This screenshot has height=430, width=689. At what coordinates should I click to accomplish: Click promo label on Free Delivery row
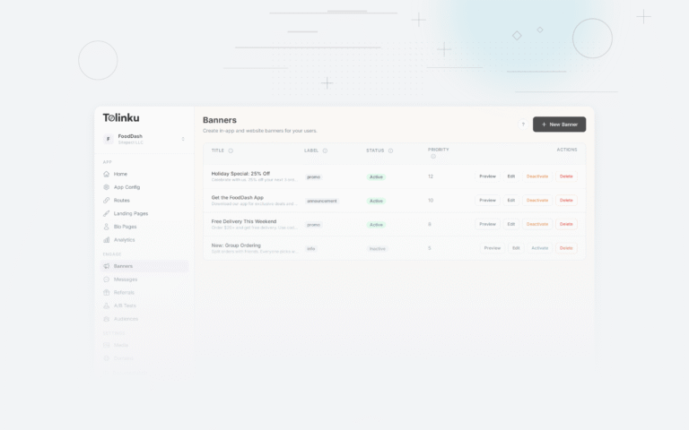313,225
